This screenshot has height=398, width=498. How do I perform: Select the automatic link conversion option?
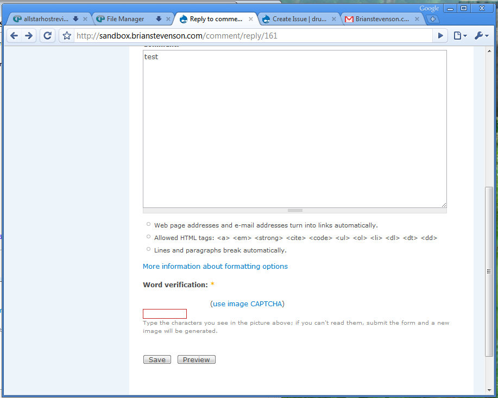(x=148, y=224)
